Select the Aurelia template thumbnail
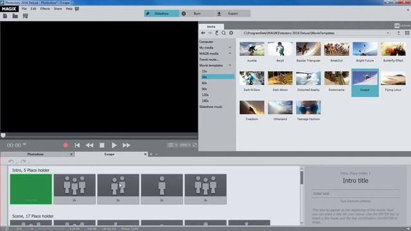 [x=252, y=49]
